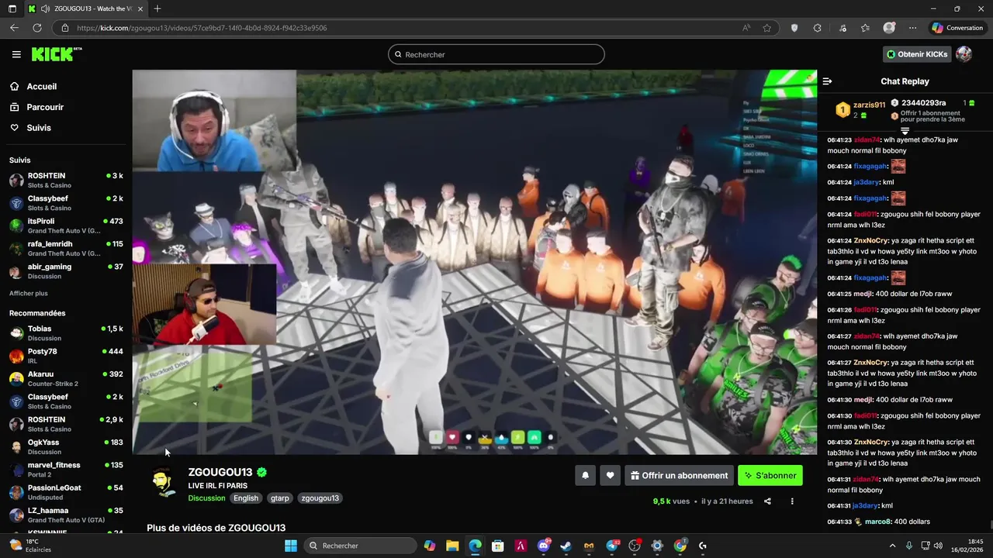The height and width of the screenshot is (558, 993).
Task: Open Google Chrome from taskbar
Action: [680, 546]
